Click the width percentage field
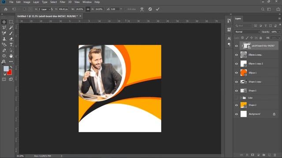282x158 pixels. [79, 9]
